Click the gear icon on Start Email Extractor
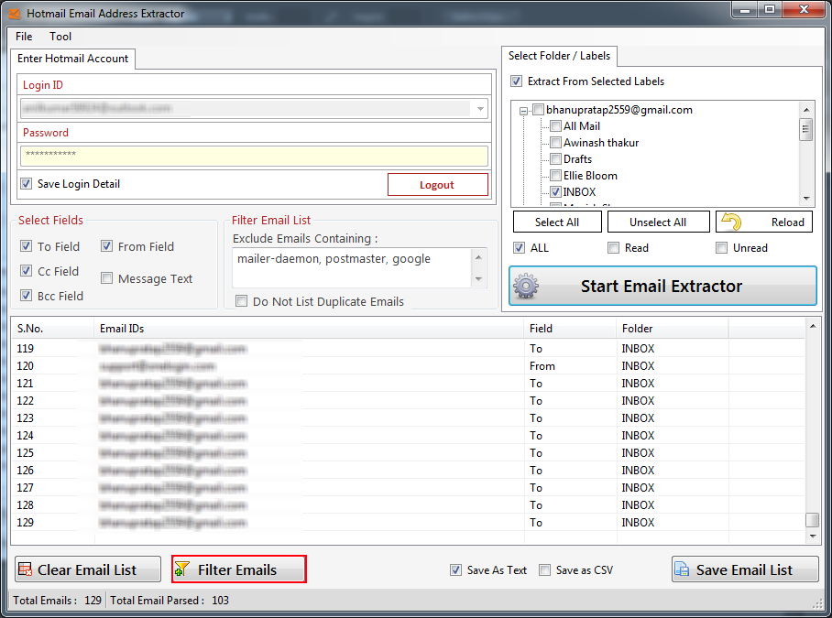 (x=526, y=287)
